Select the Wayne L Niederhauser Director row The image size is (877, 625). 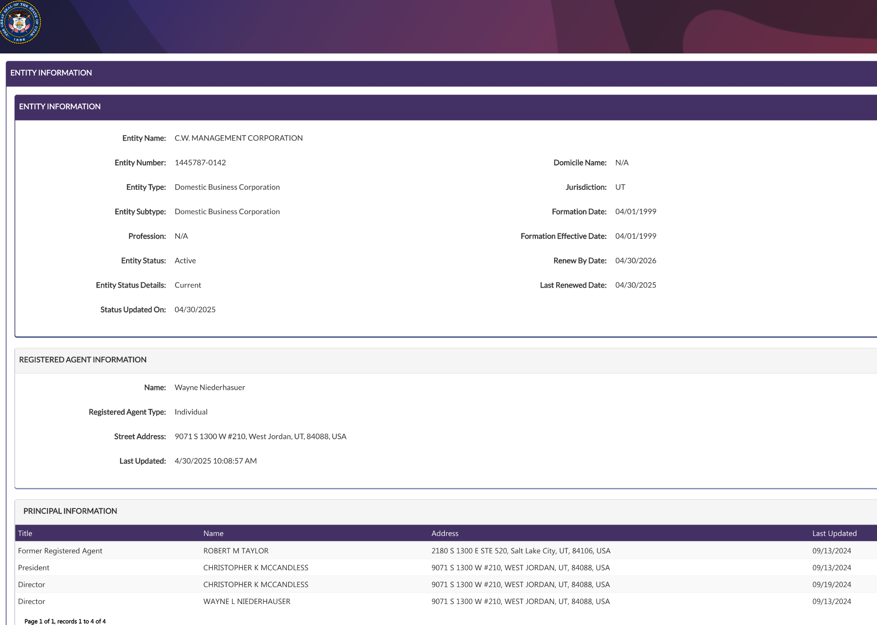[x=247, y=601]
